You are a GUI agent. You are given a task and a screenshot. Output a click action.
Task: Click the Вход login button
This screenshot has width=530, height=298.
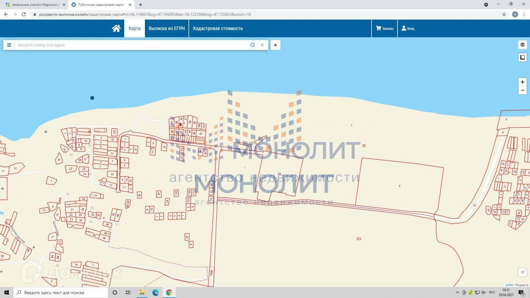click(x=408, y=28)
